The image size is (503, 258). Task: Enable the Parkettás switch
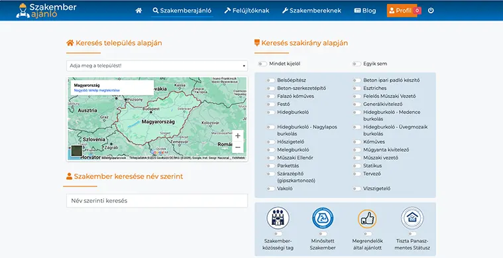click(270, 166)
